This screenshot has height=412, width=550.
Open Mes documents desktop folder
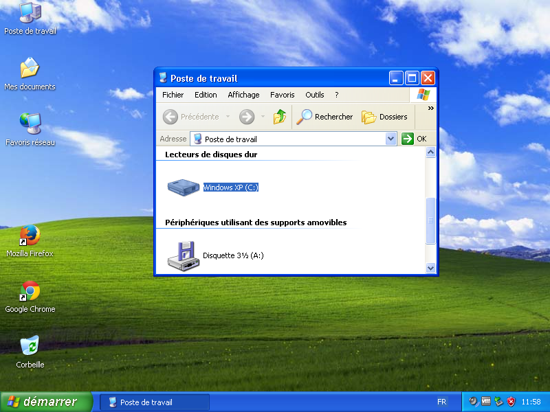tap(30, 69)
